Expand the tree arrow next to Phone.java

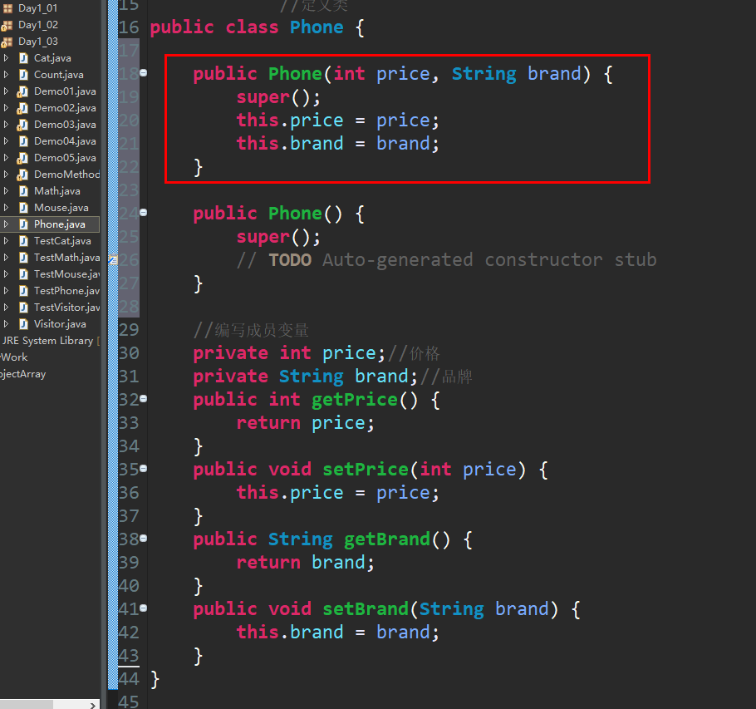(6, 224)
